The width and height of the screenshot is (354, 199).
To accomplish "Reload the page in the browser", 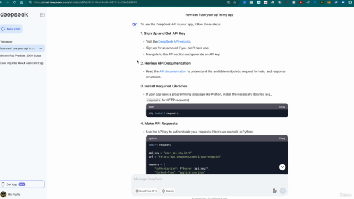I will [x=14, y=2].
